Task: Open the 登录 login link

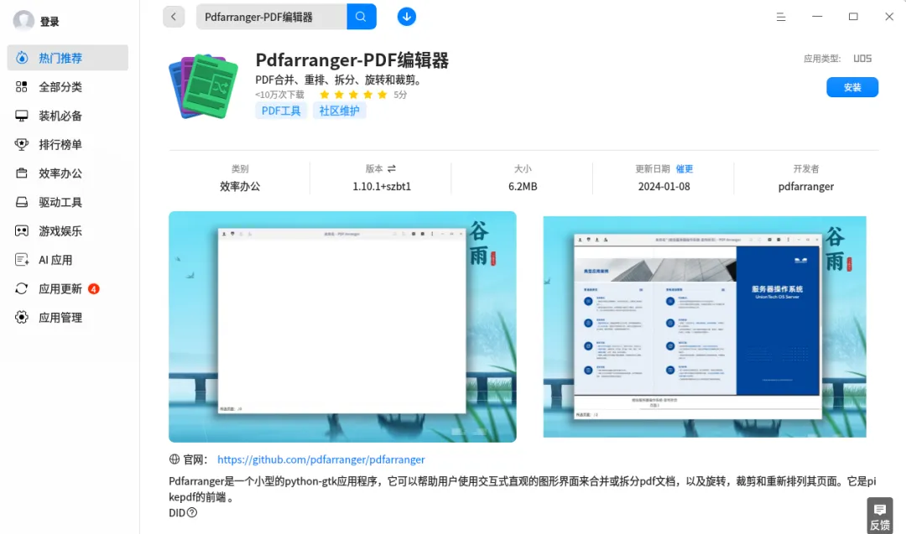Action: click(49, 22)
